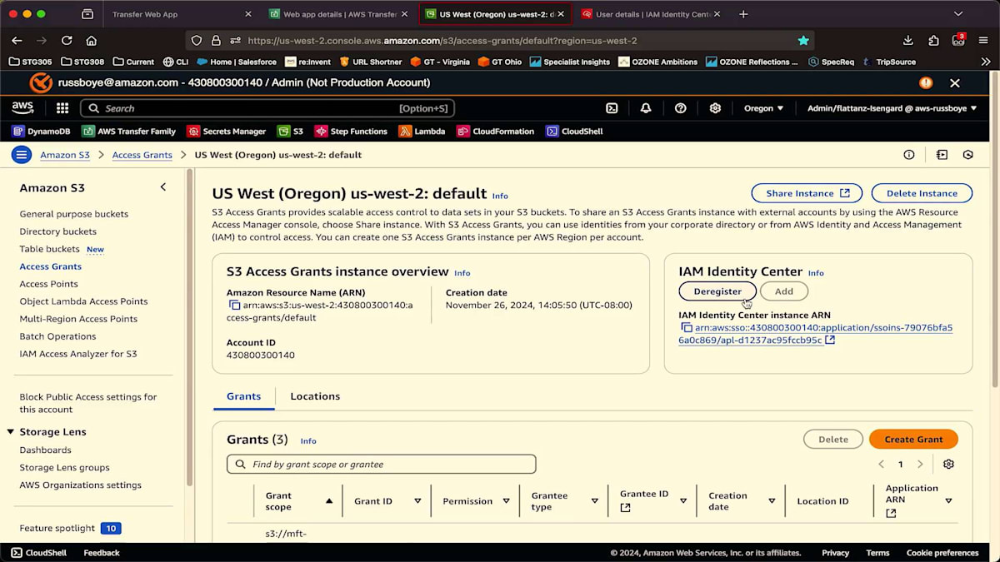Viewport: 1000px width, 562px height.
Task: Open the DynamoDB favorite shortcut
Action: (x=41, y=132)
